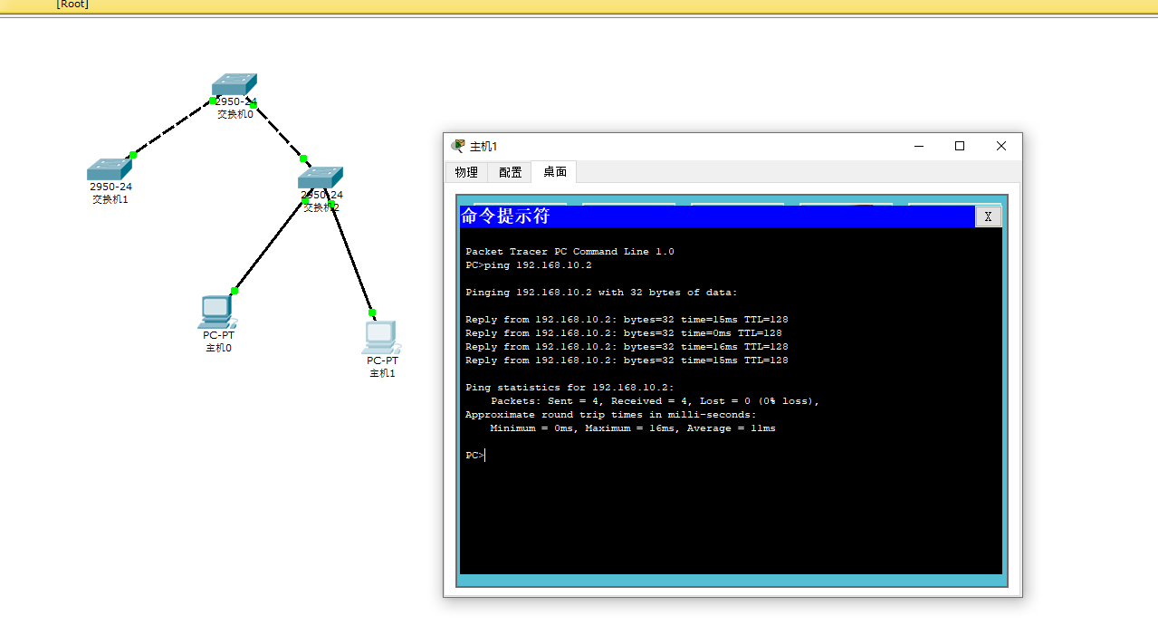
Task: Minimize the 主机1 window
Action: click(918, 146)
